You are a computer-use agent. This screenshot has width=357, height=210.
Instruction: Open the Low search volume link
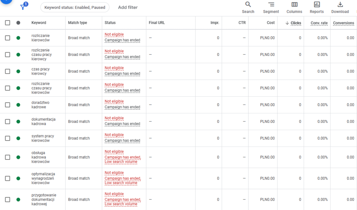(121, 162)
